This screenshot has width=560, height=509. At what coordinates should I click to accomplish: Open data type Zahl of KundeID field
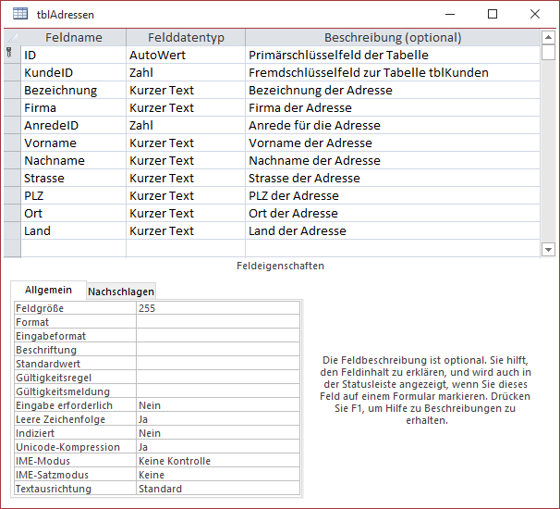[186, 72]
